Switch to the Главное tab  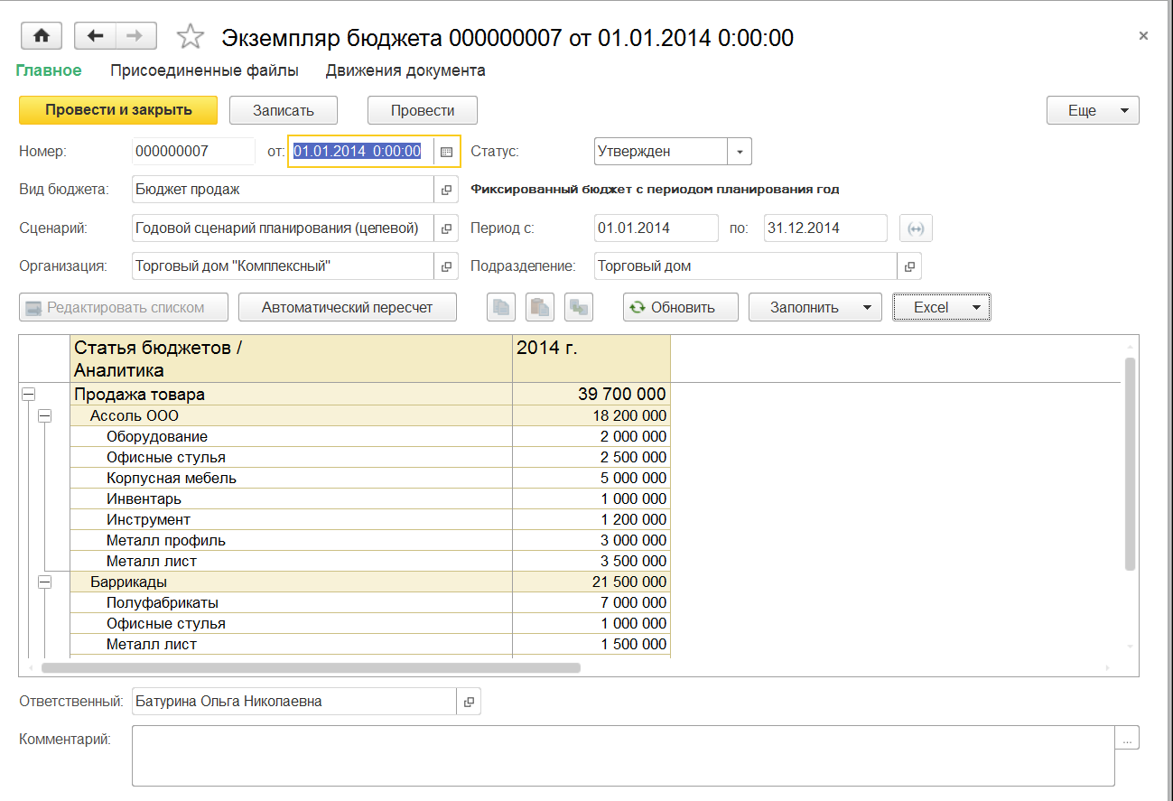click(x=49, y=70)
